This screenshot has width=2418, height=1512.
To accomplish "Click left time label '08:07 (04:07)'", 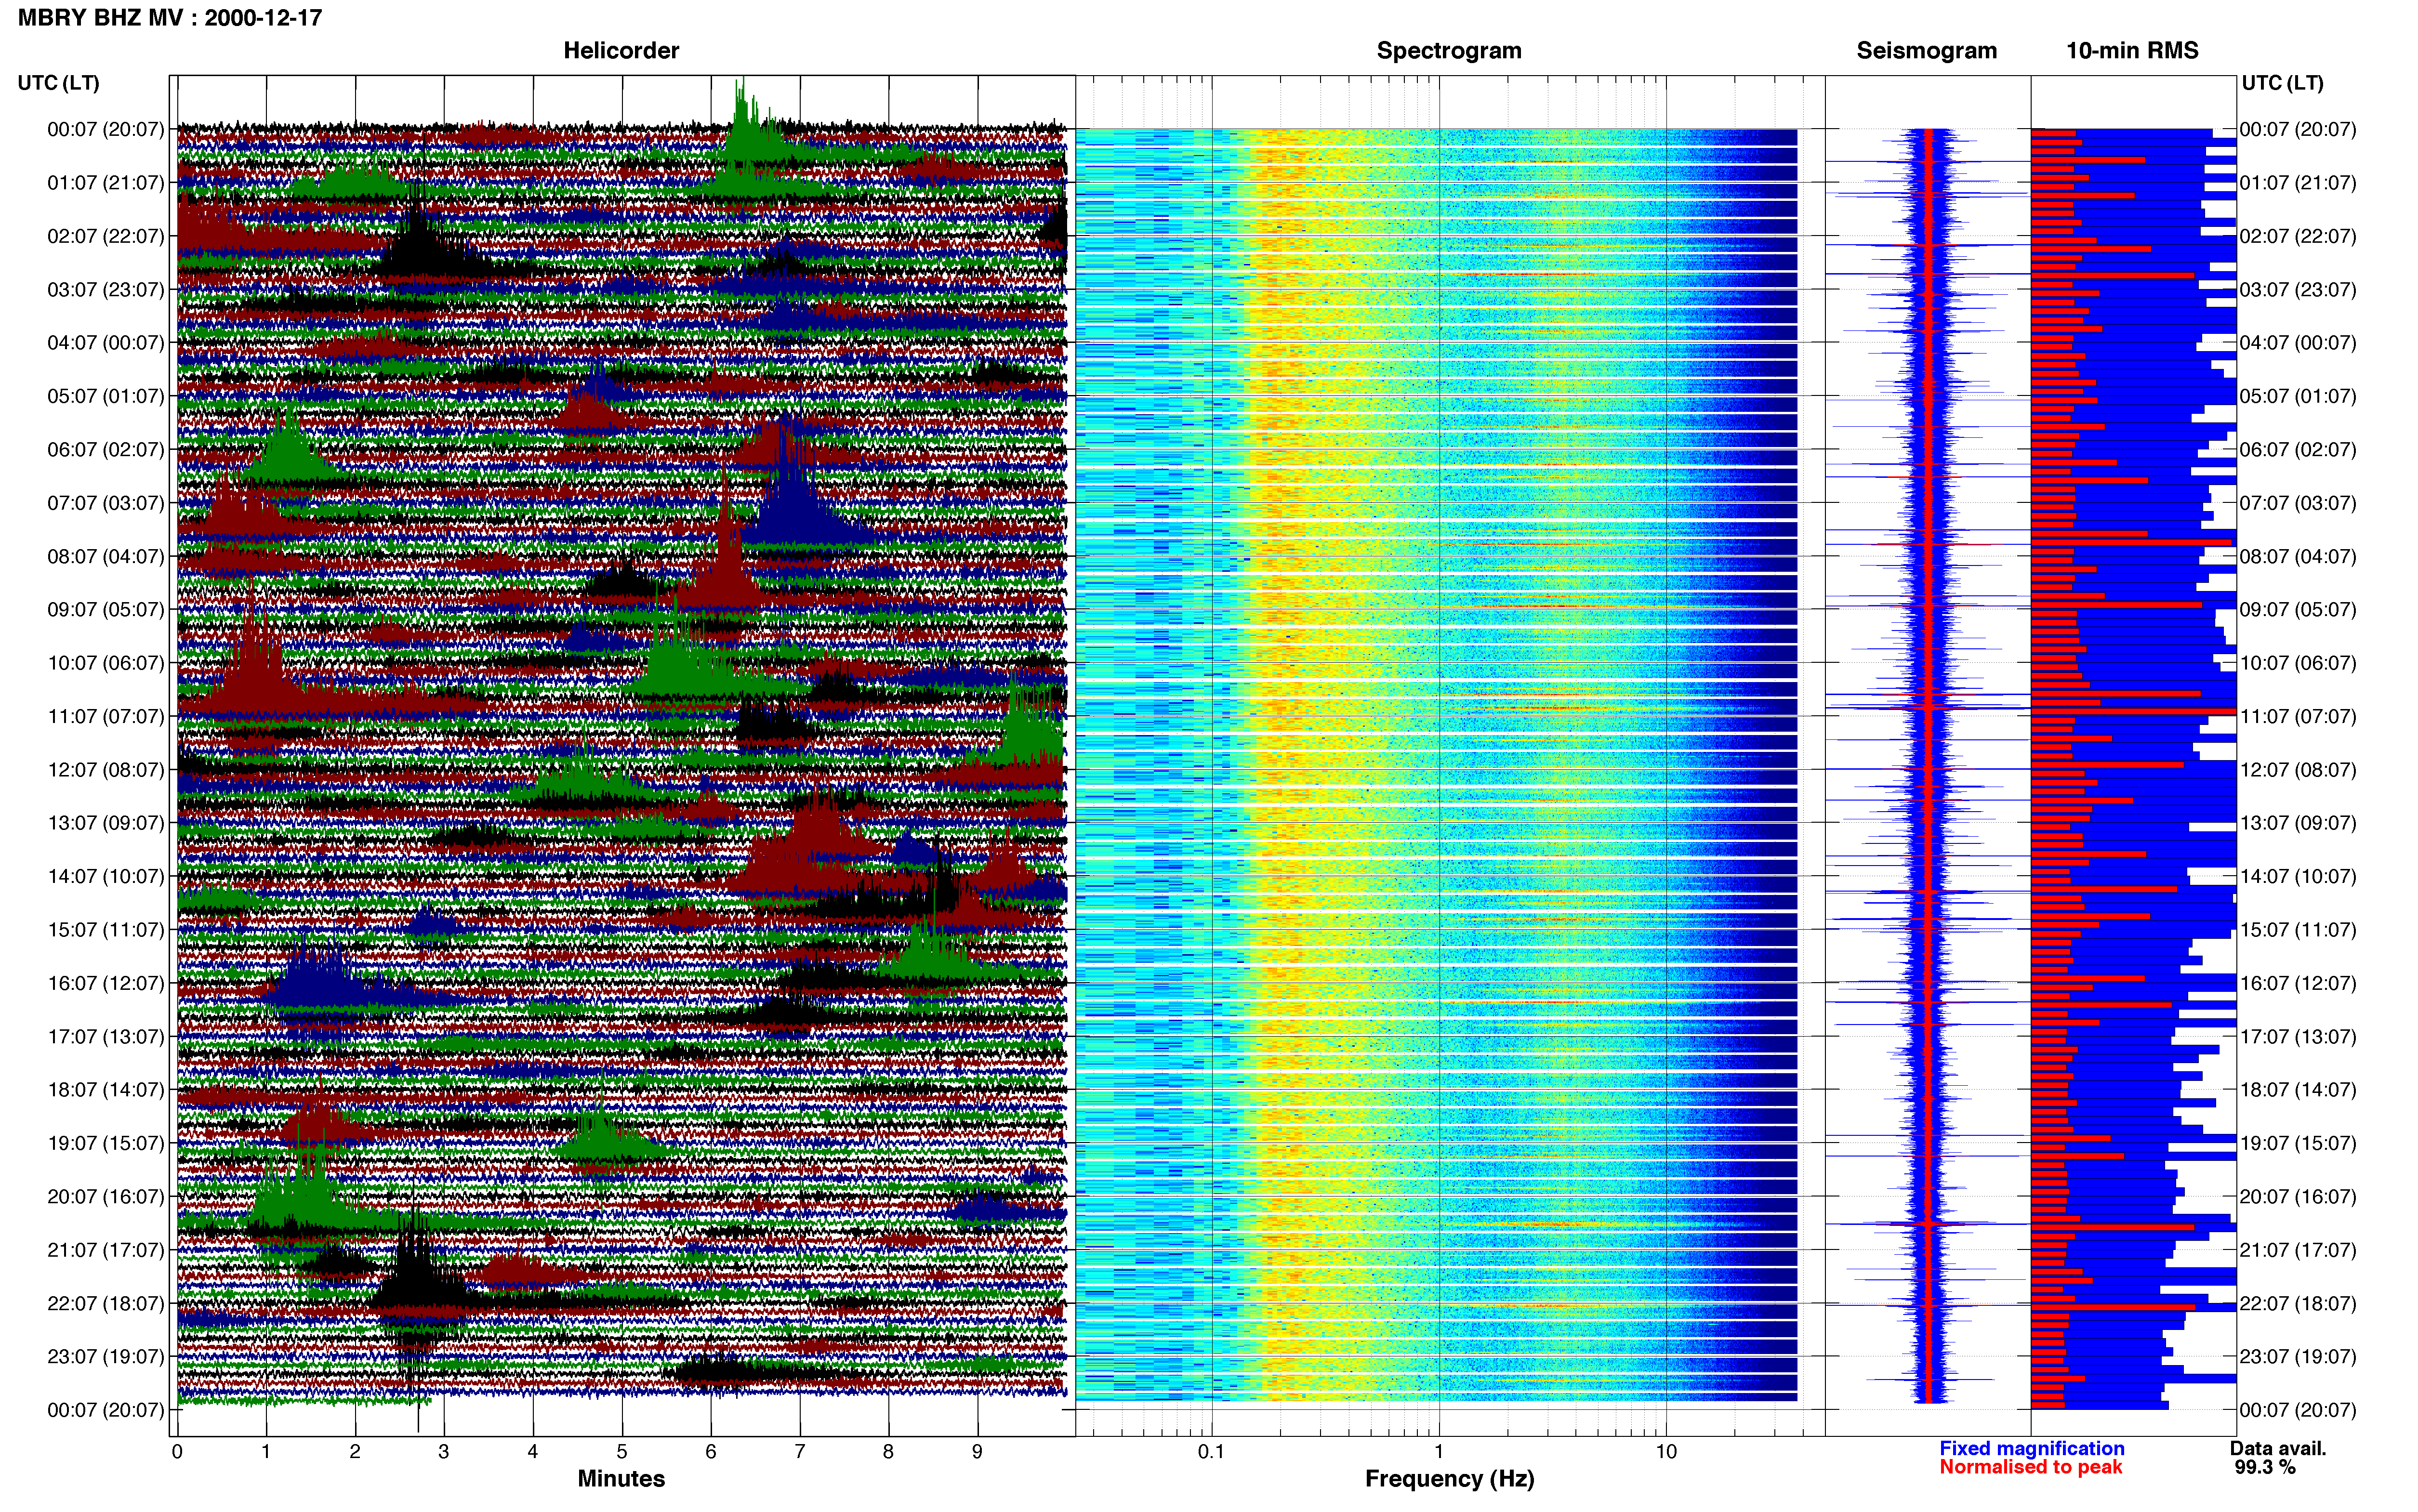I will point(106,557).
